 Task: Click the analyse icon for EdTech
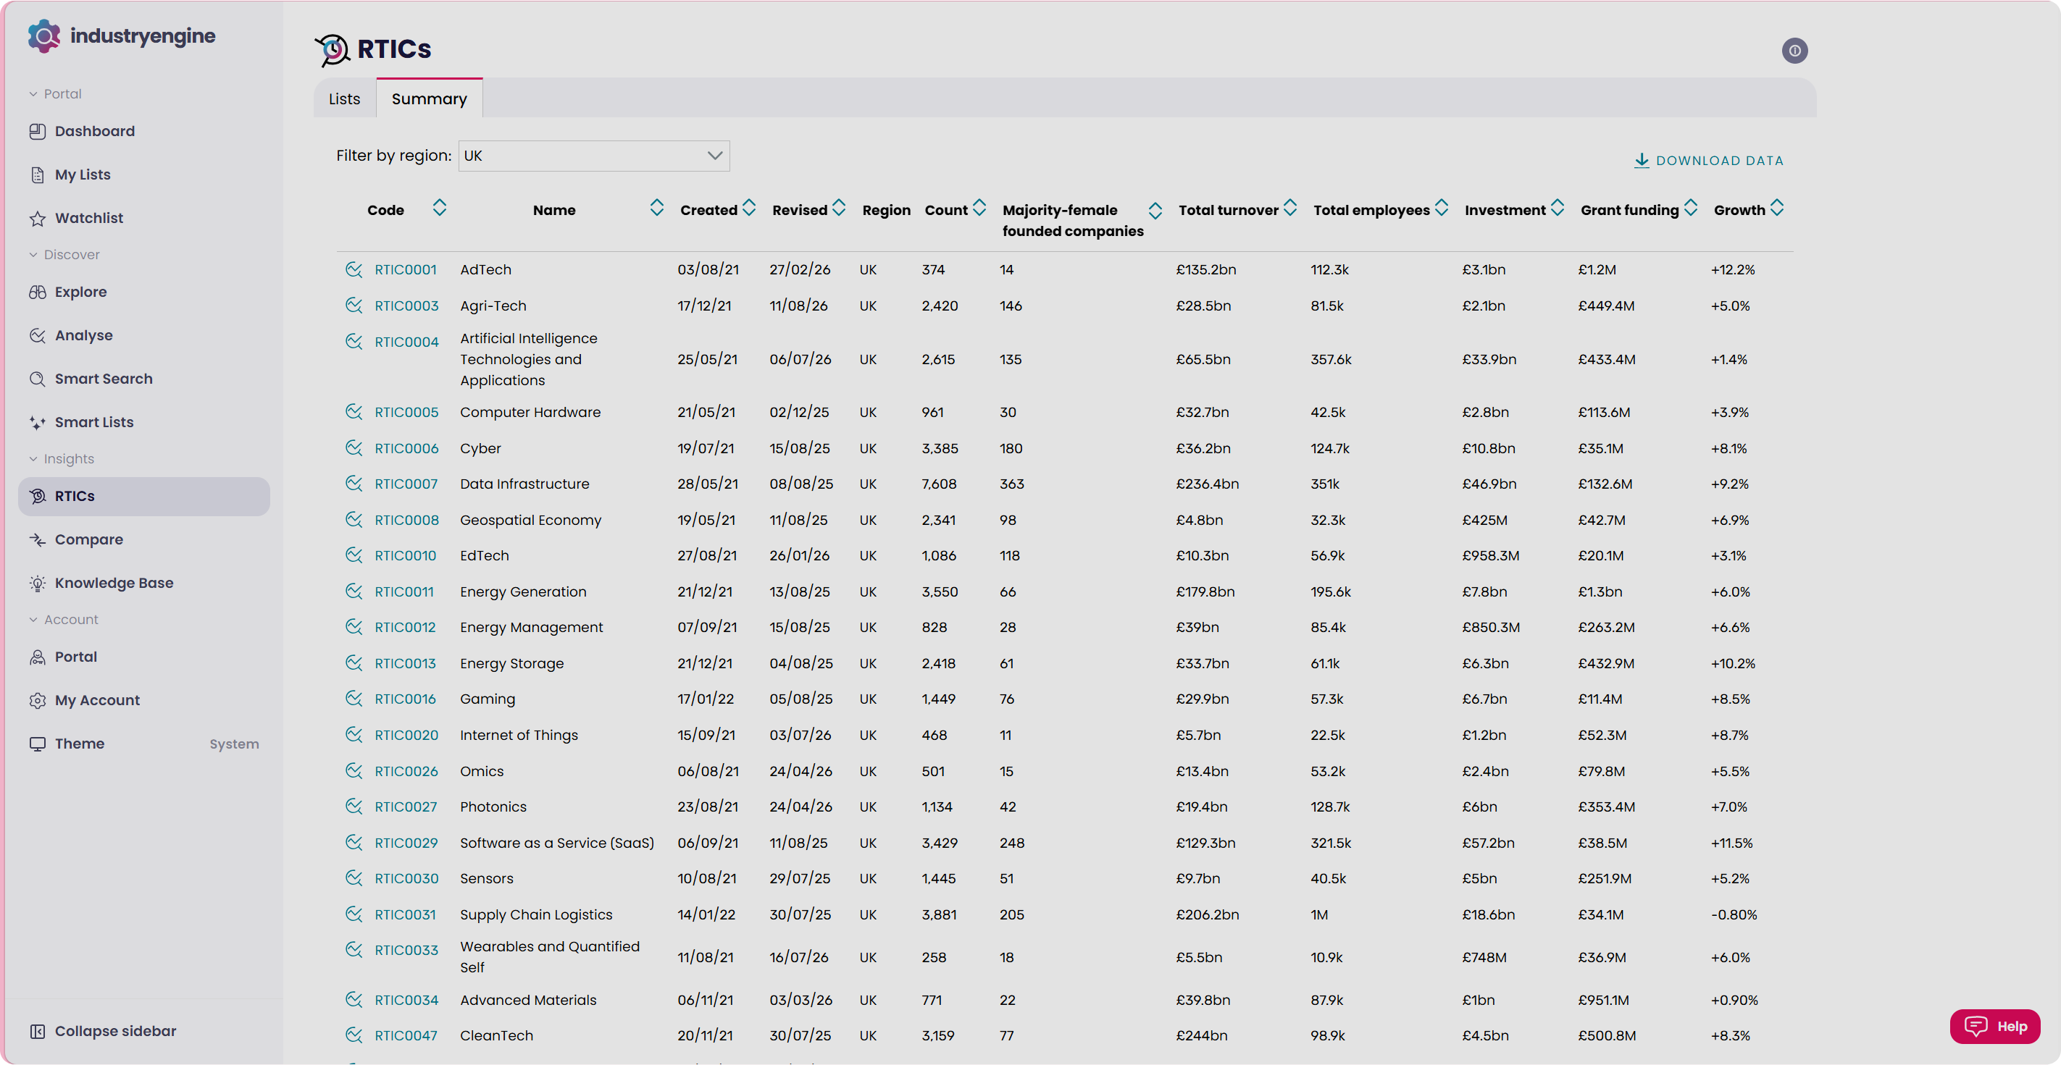point(354,555)
